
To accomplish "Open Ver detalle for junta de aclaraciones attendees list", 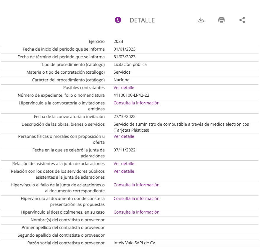I will (124, 164).
